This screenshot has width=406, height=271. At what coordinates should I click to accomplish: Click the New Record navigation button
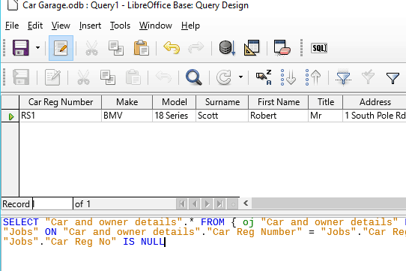pos(232,204)
